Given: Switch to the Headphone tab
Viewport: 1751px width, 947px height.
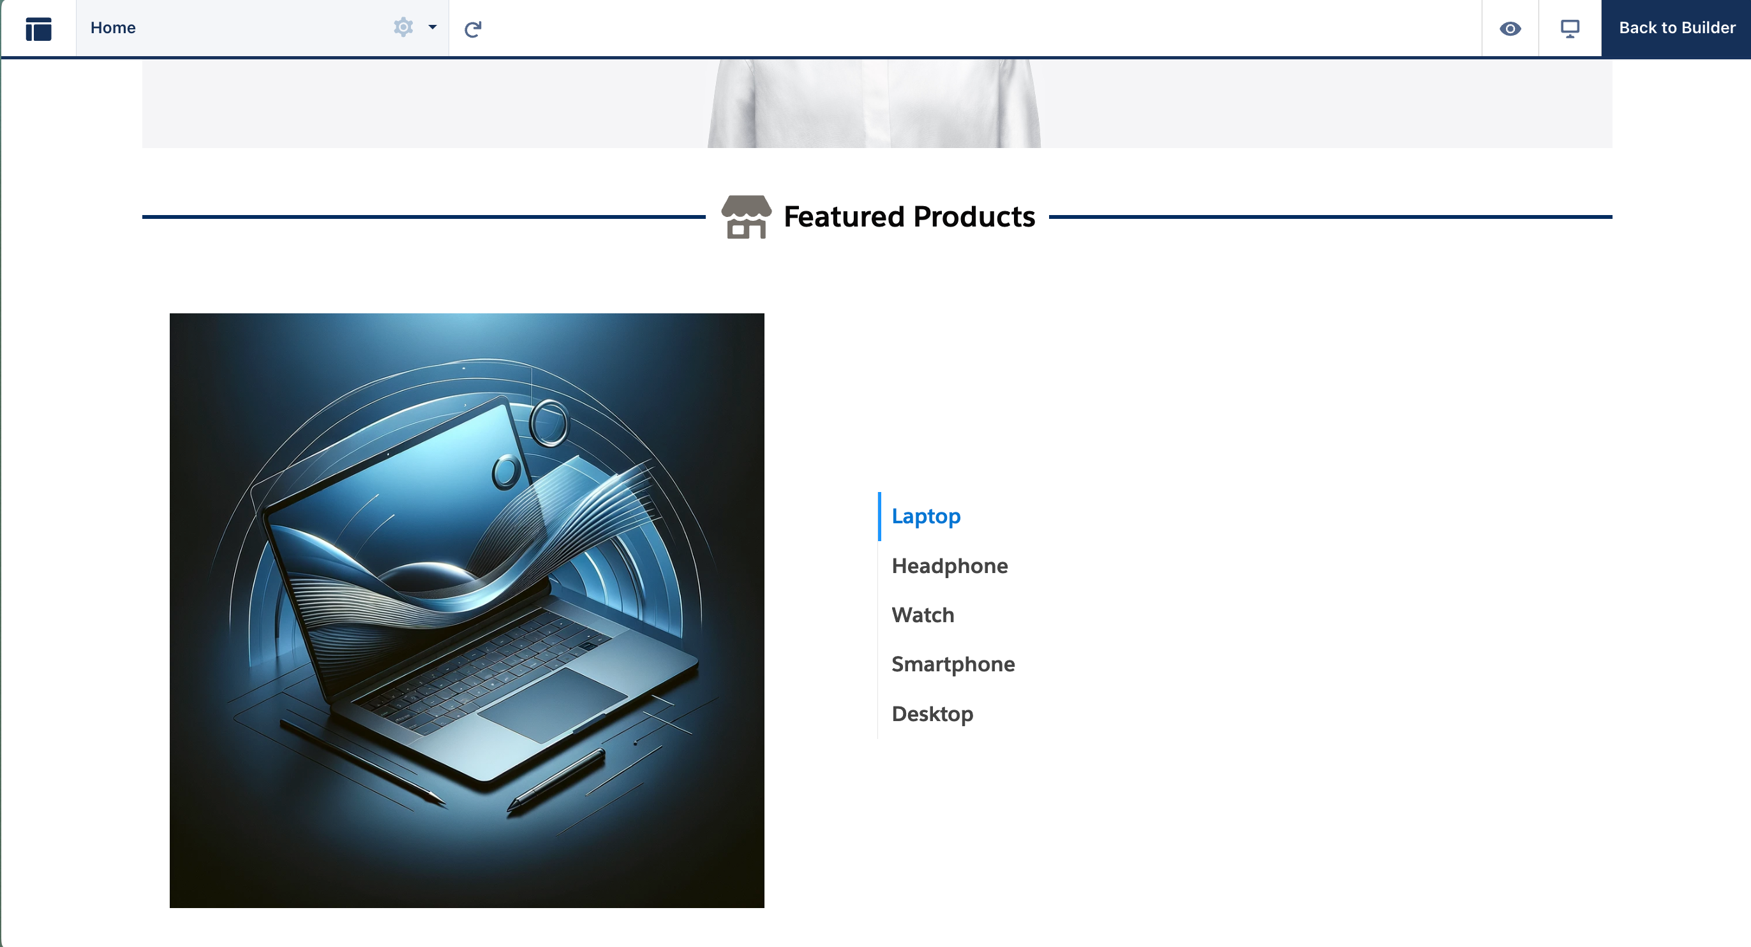Looking at the screenshot, I should tap(949, 566).
